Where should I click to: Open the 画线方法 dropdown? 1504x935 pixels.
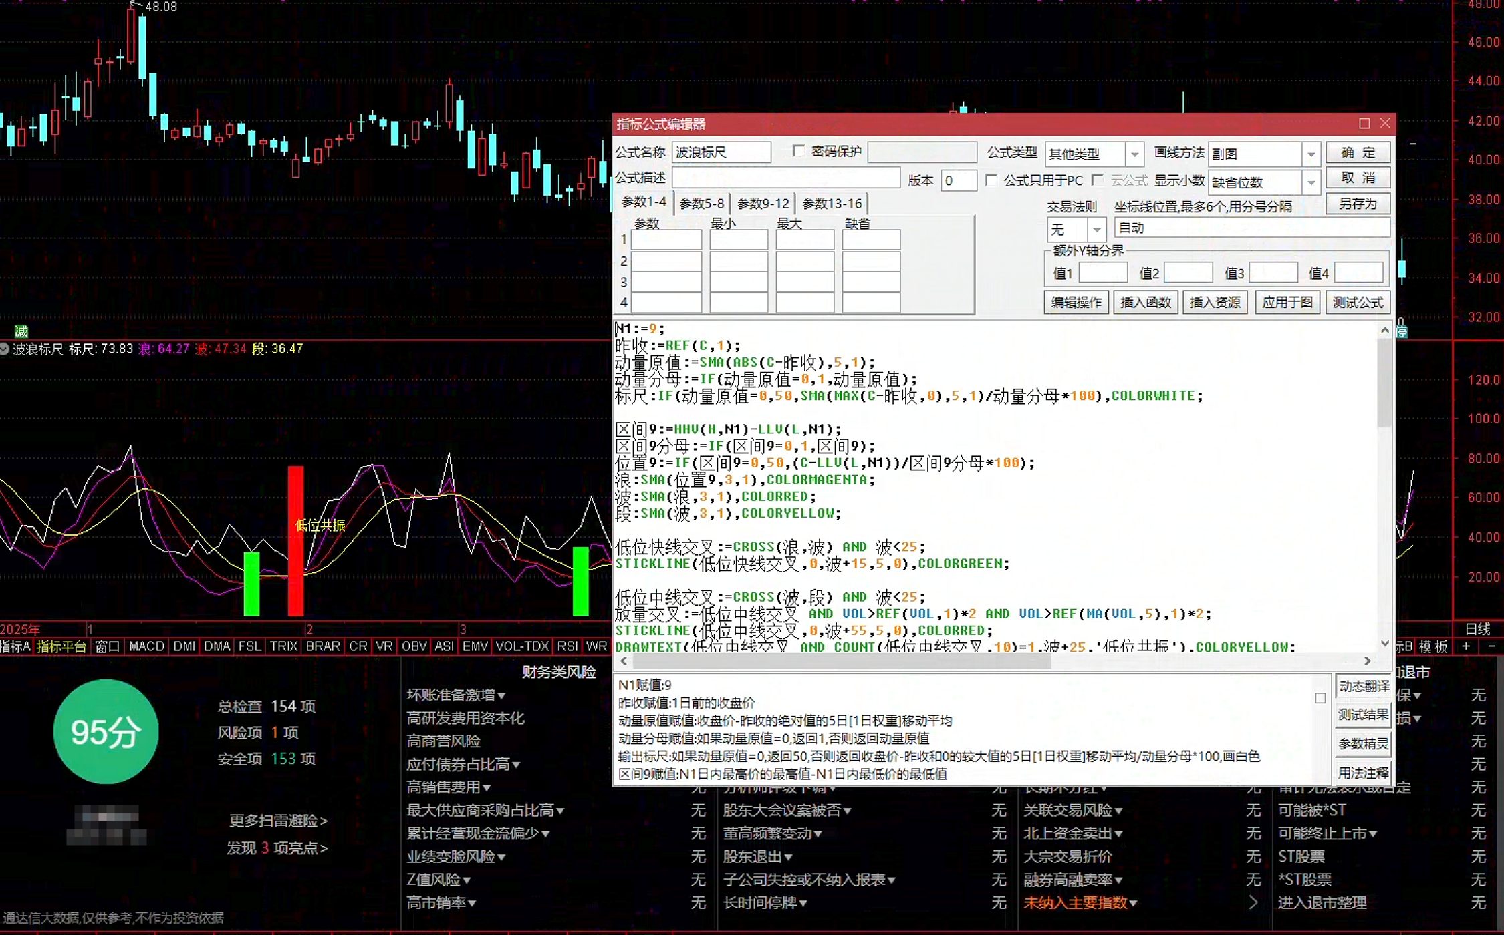[x=1311, y=154]
